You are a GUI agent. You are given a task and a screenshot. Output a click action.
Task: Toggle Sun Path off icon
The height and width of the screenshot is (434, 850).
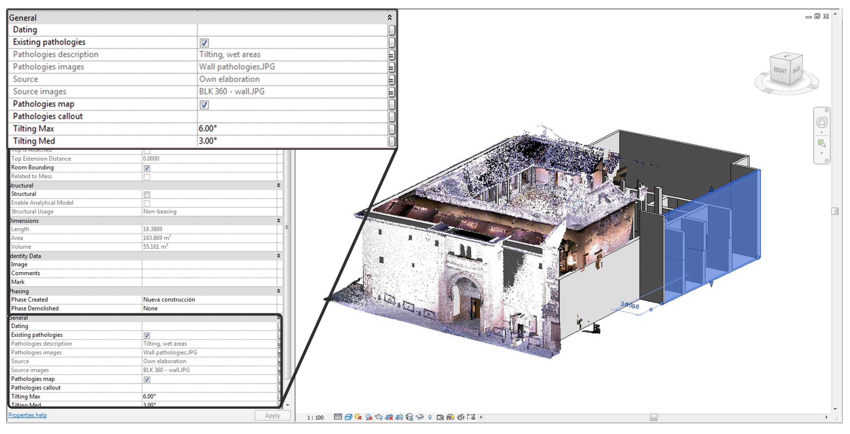[358, 417]
